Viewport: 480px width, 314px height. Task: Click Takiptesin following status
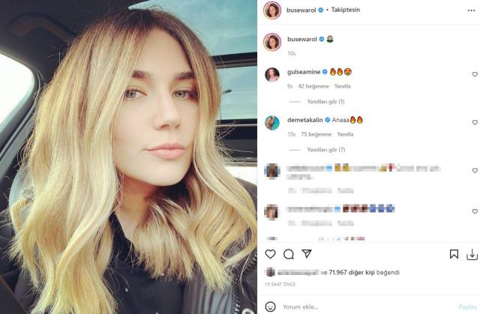coord(346,10)
